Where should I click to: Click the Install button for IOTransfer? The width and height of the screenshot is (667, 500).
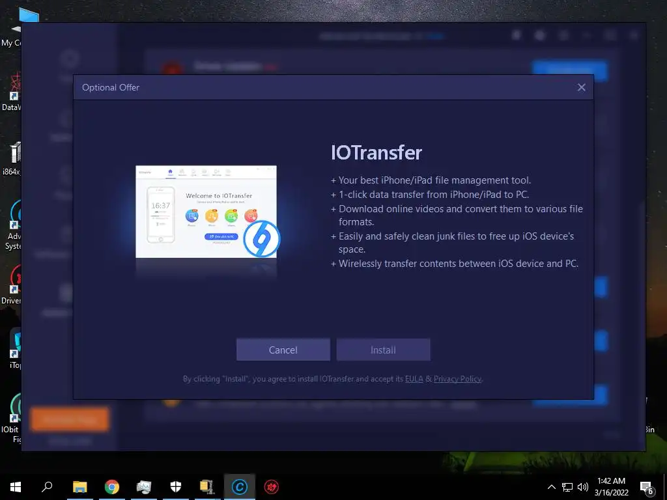[383, 350]
